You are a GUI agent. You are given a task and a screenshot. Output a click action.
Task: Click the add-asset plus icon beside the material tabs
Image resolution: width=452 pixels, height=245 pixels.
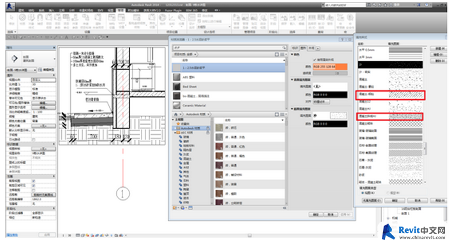pos(318,48)
